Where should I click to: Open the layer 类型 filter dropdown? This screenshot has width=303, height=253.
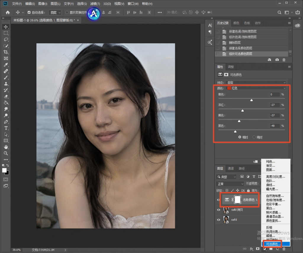(226, 177)
